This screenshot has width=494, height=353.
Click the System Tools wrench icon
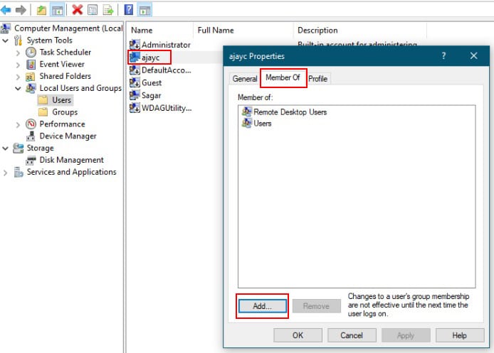pos(18,40)
